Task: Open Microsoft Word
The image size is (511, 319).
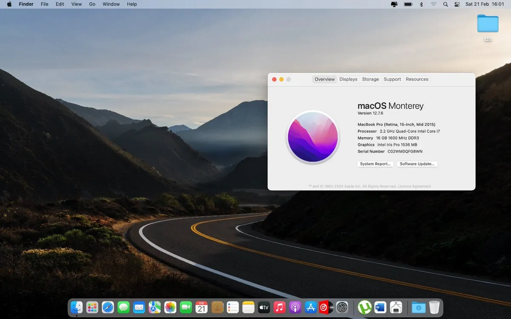Action: click(380, 307)
